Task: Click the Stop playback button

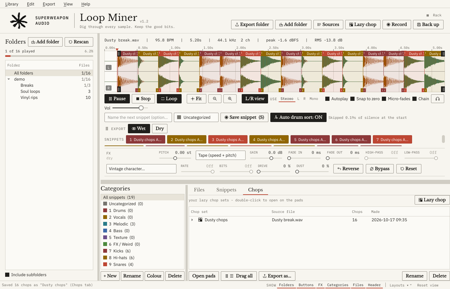Action: click(143, 99)
